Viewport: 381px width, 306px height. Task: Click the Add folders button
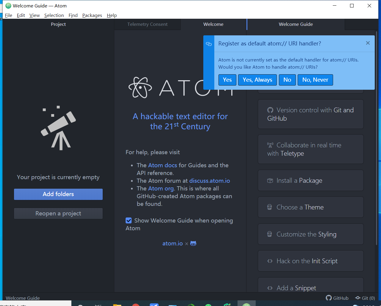58,194
